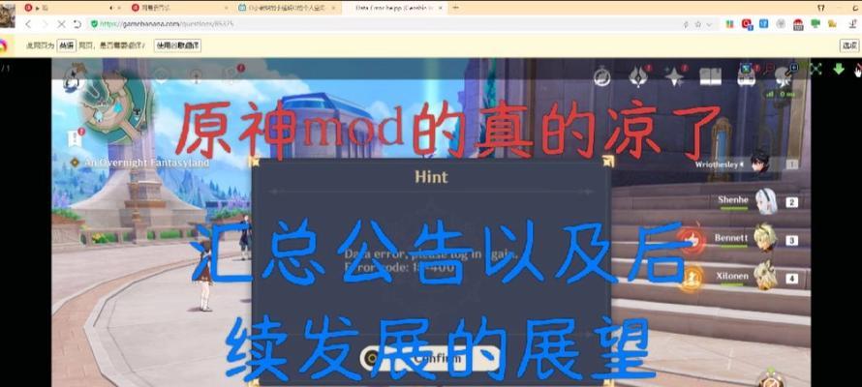862x387 pixels.
Task: Click the lightning bolt icon in address bar
Action: point(686,24)
